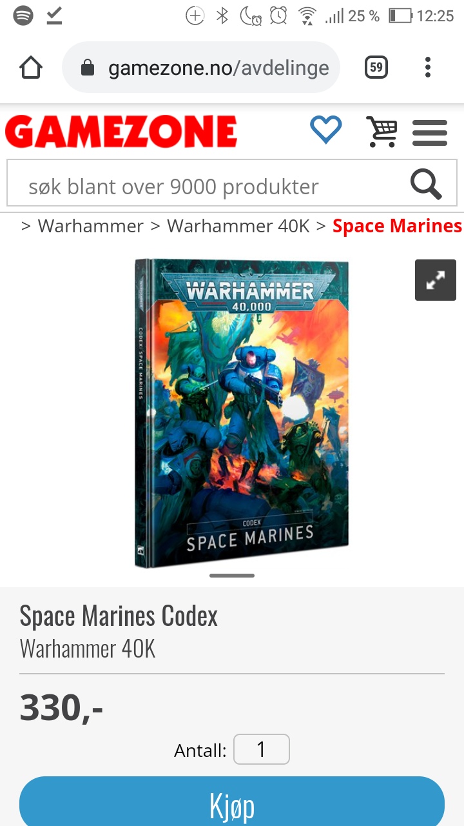464x826 pixels.
Task: Open the browser tab switcher showing 59
Action: [376, 67]
